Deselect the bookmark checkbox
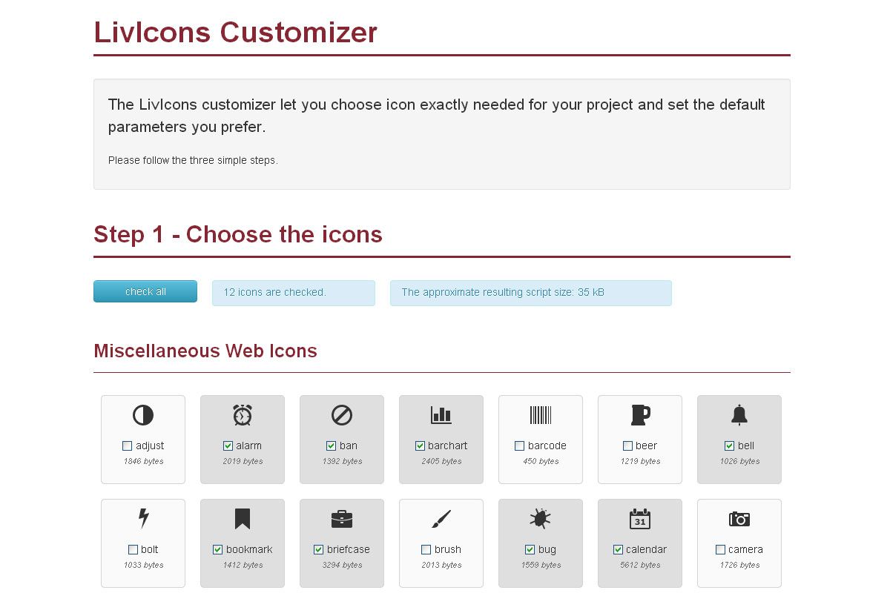The height and width of the screenshot is (593, 890). 218,550
